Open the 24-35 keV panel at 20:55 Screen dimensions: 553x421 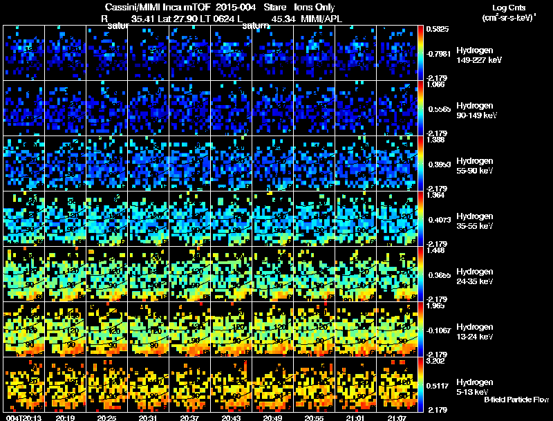click(x=315, y=274)
